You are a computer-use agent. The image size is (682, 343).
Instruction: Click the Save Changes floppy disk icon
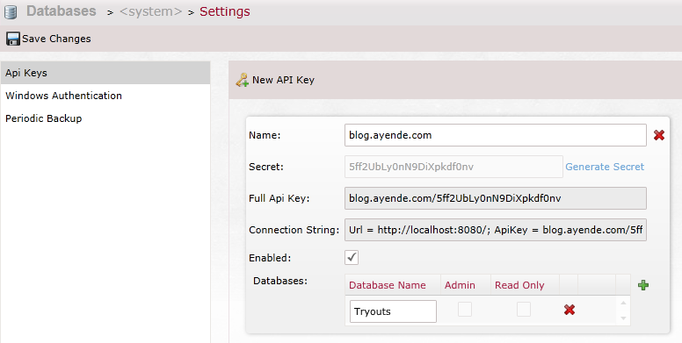click(13, 39)
